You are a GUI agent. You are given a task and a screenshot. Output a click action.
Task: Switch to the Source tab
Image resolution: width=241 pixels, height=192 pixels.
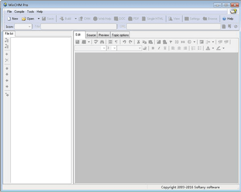click(91, 35)
